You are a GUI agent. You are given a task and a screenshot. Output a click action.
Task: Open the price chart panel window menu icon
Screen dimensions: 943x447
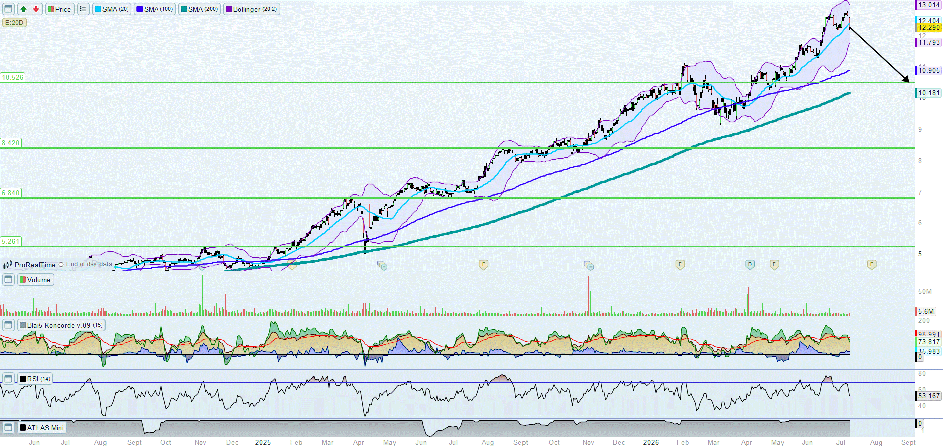(8, 9)
